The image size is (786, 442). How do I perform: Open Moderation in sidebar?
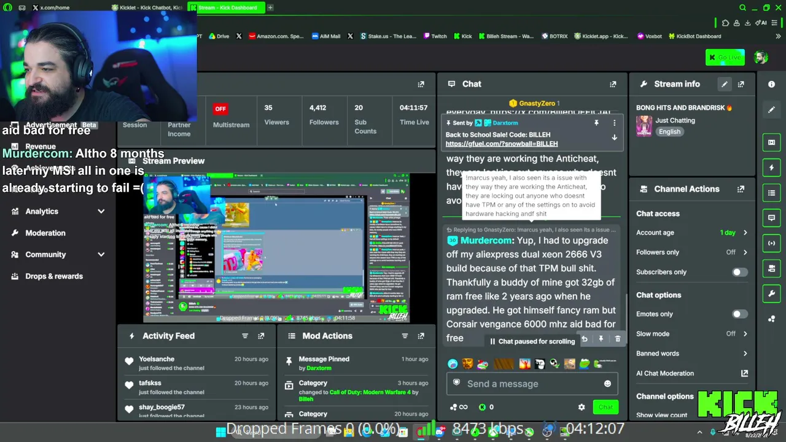coord(45,233)
